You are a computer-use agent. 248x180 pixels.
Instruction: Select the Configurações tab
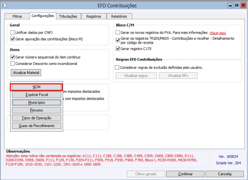coord(43,16)
